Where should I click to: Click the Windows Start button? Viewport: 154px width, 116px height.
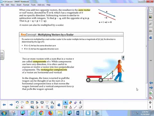(x=4, y=113)
